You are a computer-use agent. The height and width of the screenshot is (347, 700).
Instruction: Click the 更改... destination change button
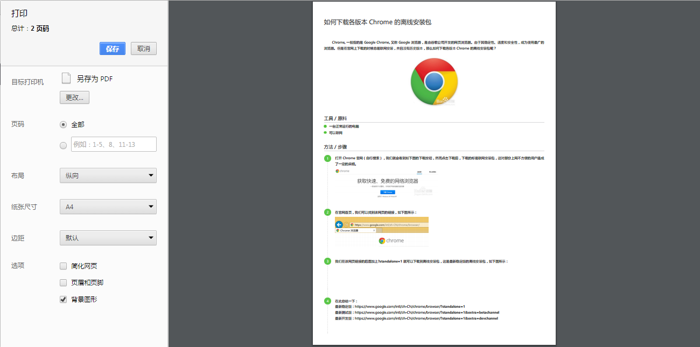pyautogui.click(x=74, y=97)
